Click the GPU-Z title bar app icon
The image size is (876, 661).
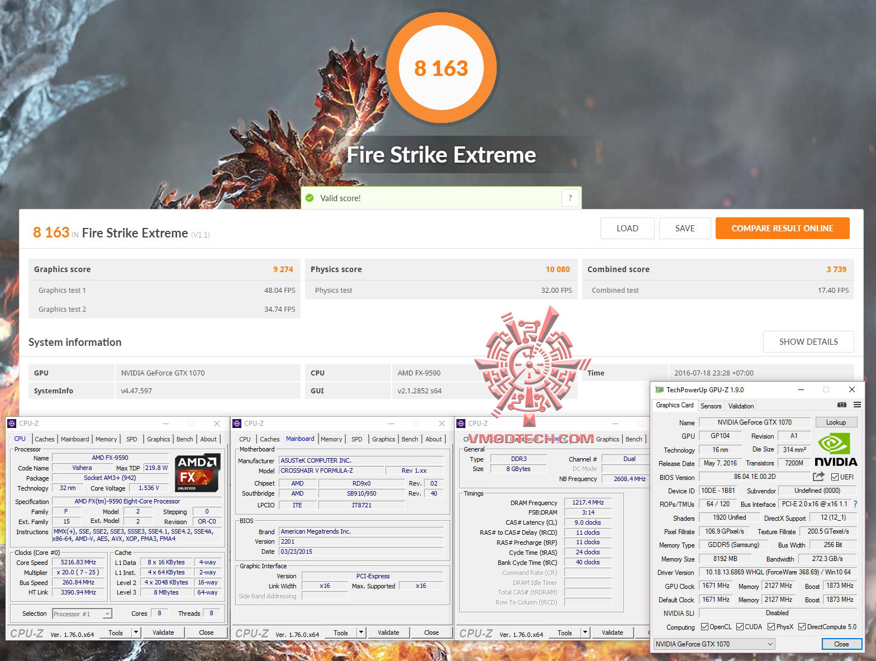[659, 389]
